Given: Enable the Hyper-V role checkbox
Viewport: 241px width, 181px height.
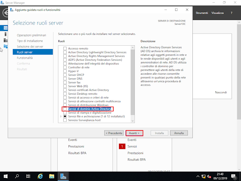Looking at the screenshot, I should [x=65, y=71].
